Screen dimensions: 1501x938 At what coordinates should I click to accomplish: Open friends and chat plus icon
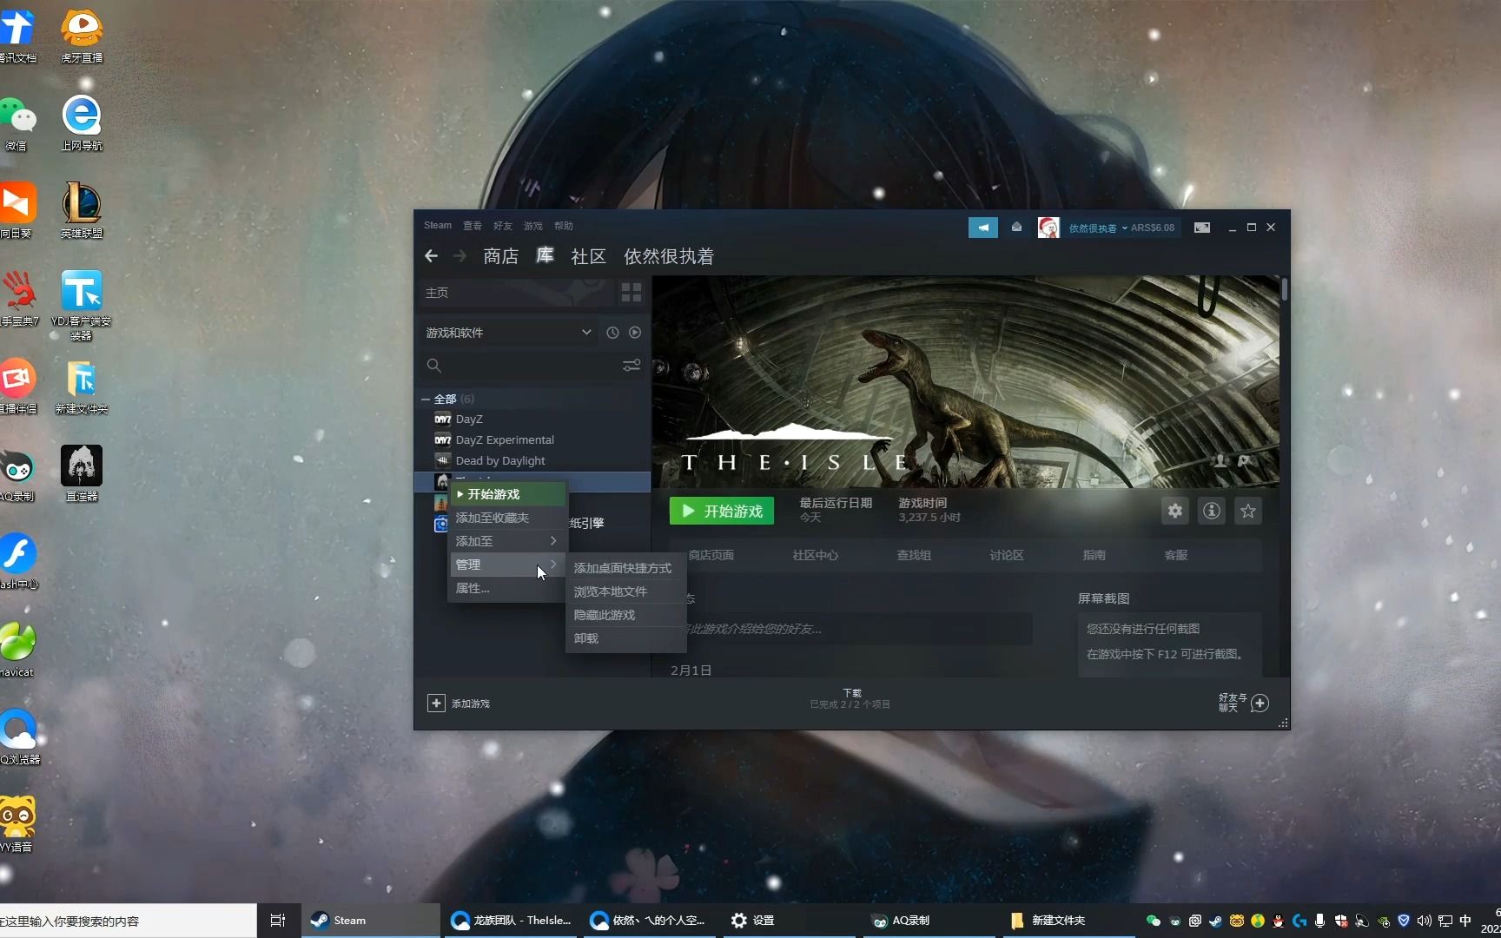1260,703
